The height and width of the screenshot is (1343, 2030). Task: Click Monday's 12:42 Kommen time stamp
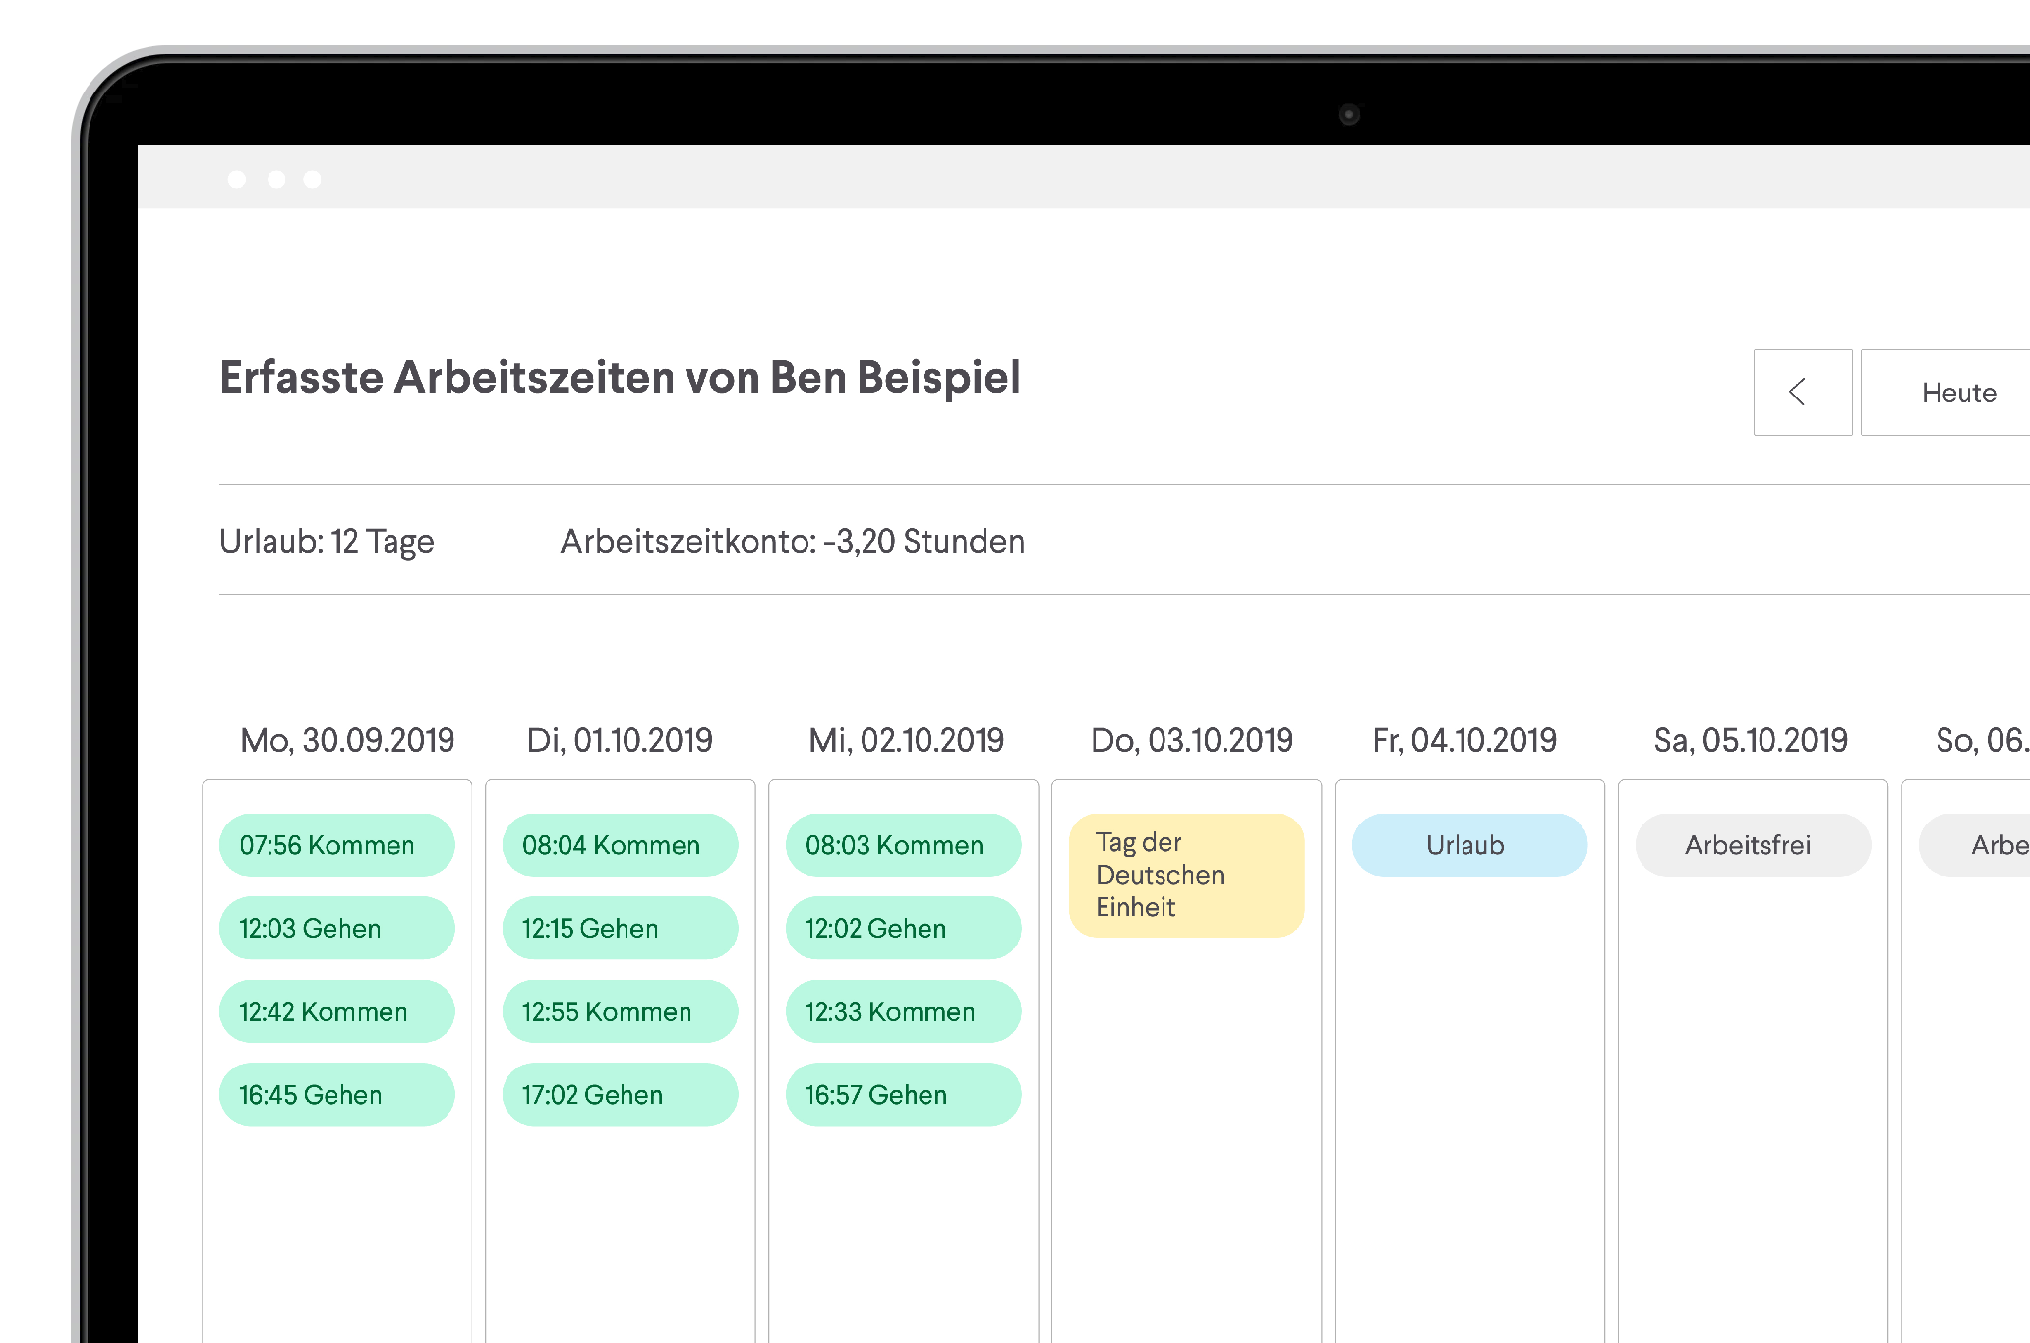click(336, 1011)
